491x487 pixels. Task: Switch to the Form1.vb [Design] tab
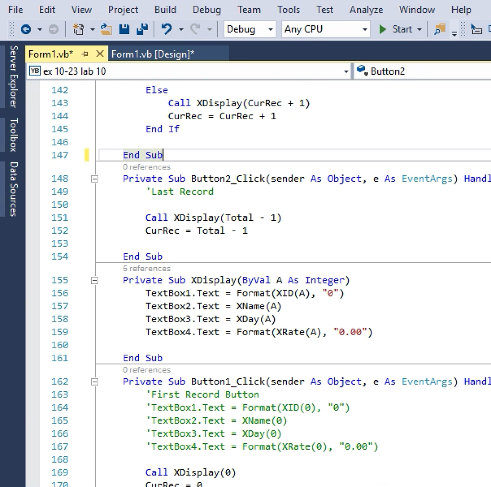click(x=153, y=54)
